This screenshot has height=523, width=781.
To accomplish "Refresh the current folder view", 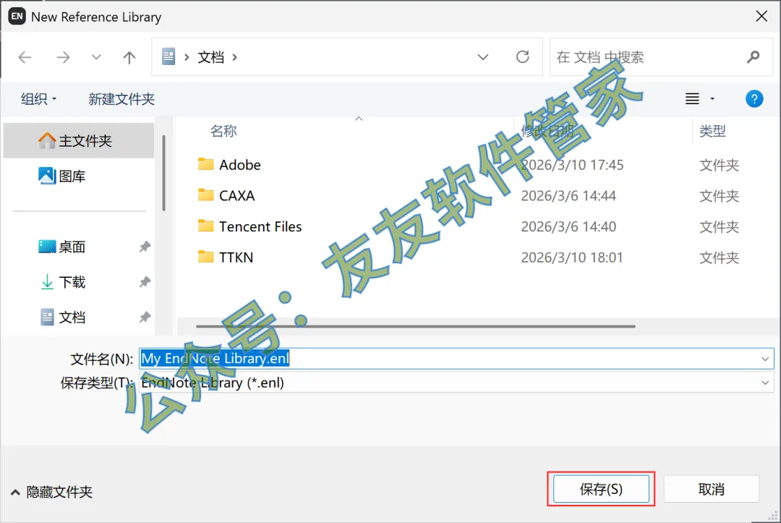I will tap(523, 56).
